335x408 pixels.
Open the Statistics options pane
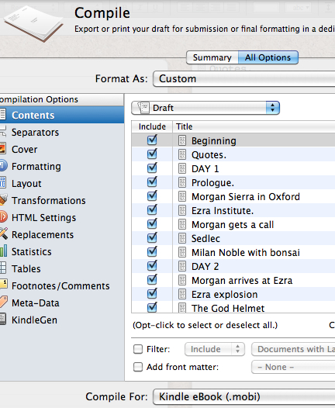point(62,251)
